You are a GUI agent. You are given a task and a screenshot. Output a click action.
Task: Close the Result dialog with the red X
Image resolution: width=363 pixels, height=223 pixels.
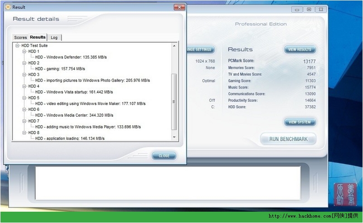click(179, 7)
